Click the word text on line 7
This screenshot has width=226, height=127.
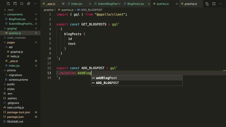click(x=72, y=44)
